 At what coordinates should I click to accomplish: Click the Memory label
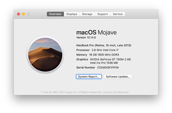point(82,55)
